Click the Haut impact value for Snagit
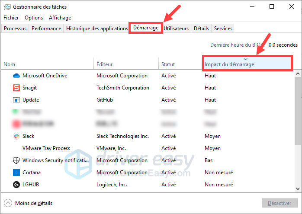 click(210, 88)
